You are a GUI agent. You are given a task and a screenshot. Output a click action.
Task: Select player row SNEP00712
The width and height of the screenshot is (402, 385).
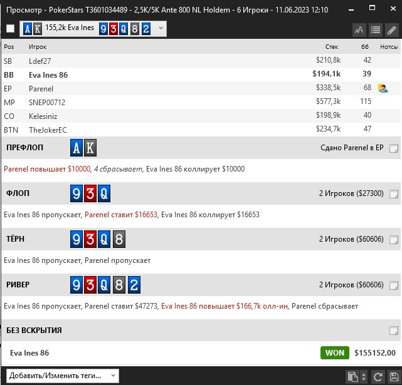click(201, 103)
